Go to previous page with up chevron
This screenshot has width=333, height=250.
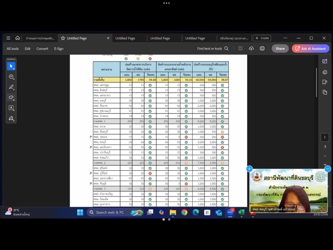point(325,156)
